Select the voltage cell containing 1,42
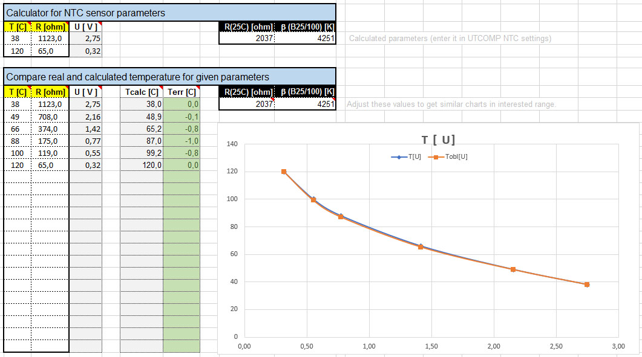The image size is (642, 357). [85, 129]
